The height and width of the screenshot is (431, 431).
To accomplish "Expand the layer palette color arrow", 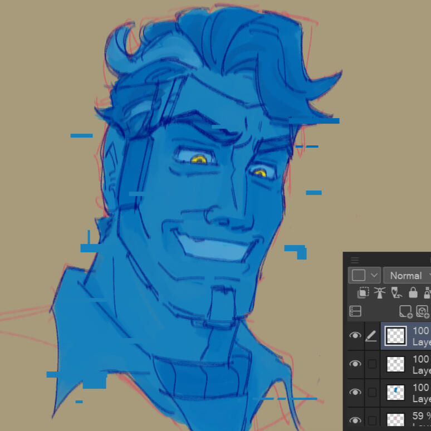I will 374,276.
